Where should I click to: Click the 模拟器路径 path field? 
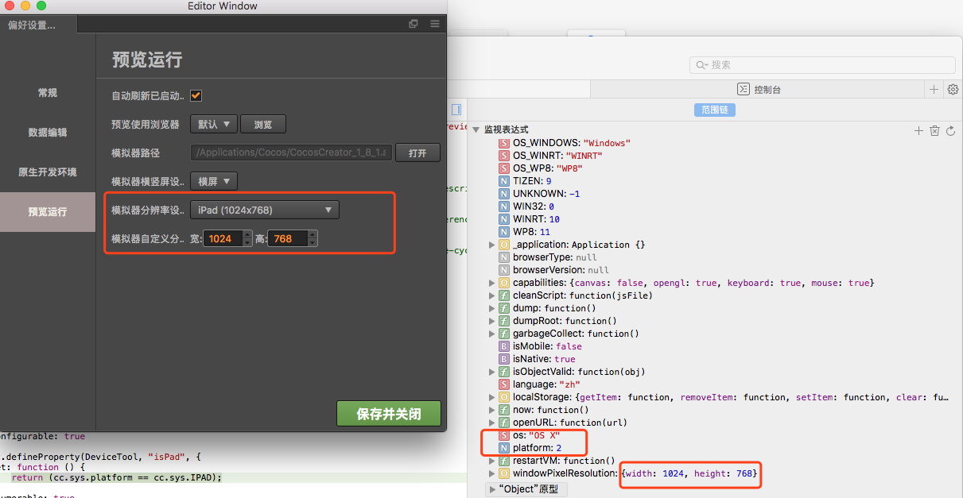pyautogui.click(x=291, y=152)
